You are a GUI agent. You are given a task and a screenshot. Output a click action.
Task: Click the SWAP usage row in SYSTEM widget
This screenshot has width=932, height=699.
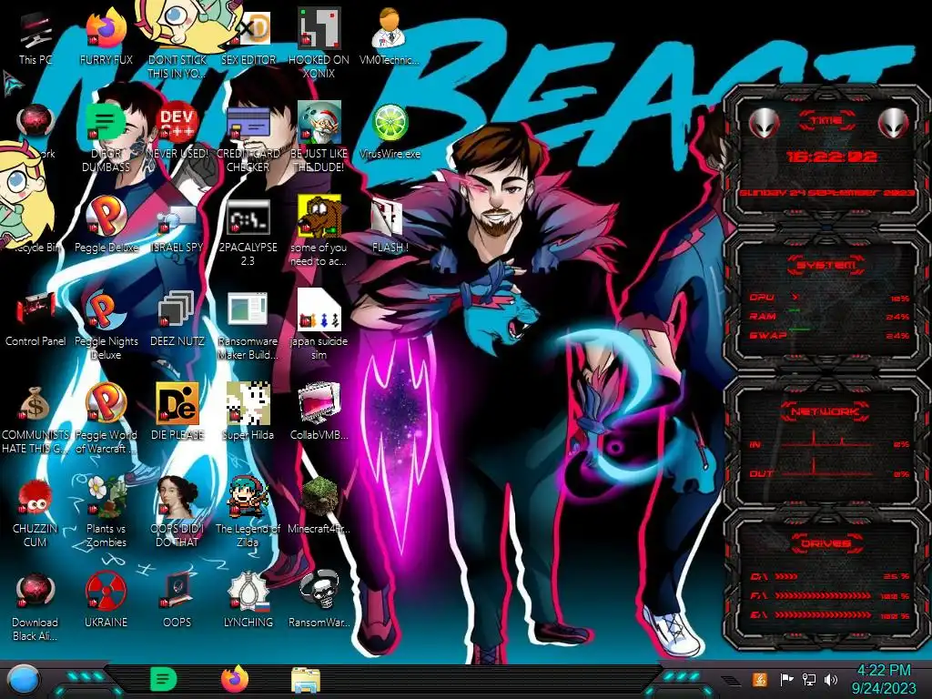coord(830,336)
